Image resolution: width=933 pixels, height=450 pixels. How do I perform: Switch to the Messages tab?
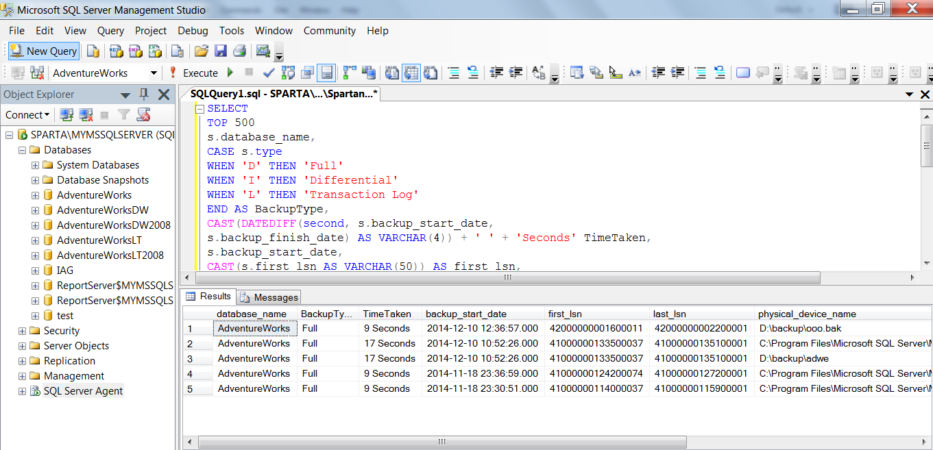click(269, 297)
